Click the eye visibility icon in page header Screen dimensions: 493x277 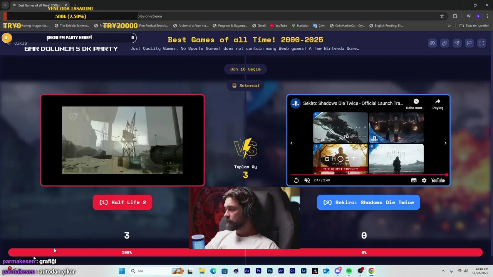[433, 43]
